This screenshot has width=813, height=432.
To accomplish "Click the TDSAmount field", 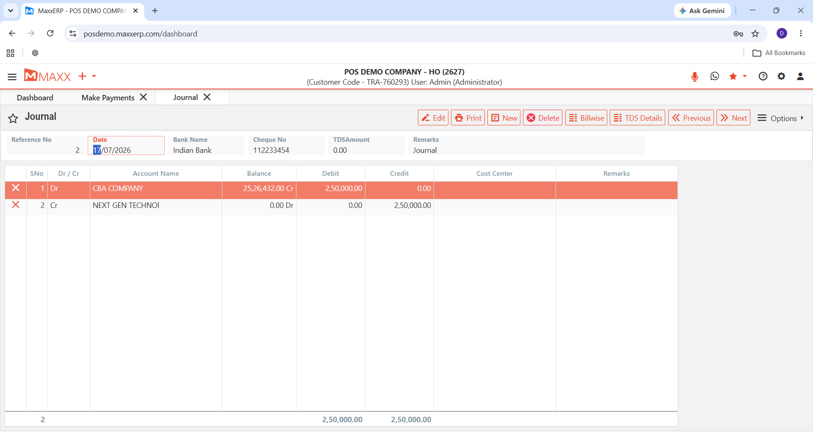I will (366, 145).
